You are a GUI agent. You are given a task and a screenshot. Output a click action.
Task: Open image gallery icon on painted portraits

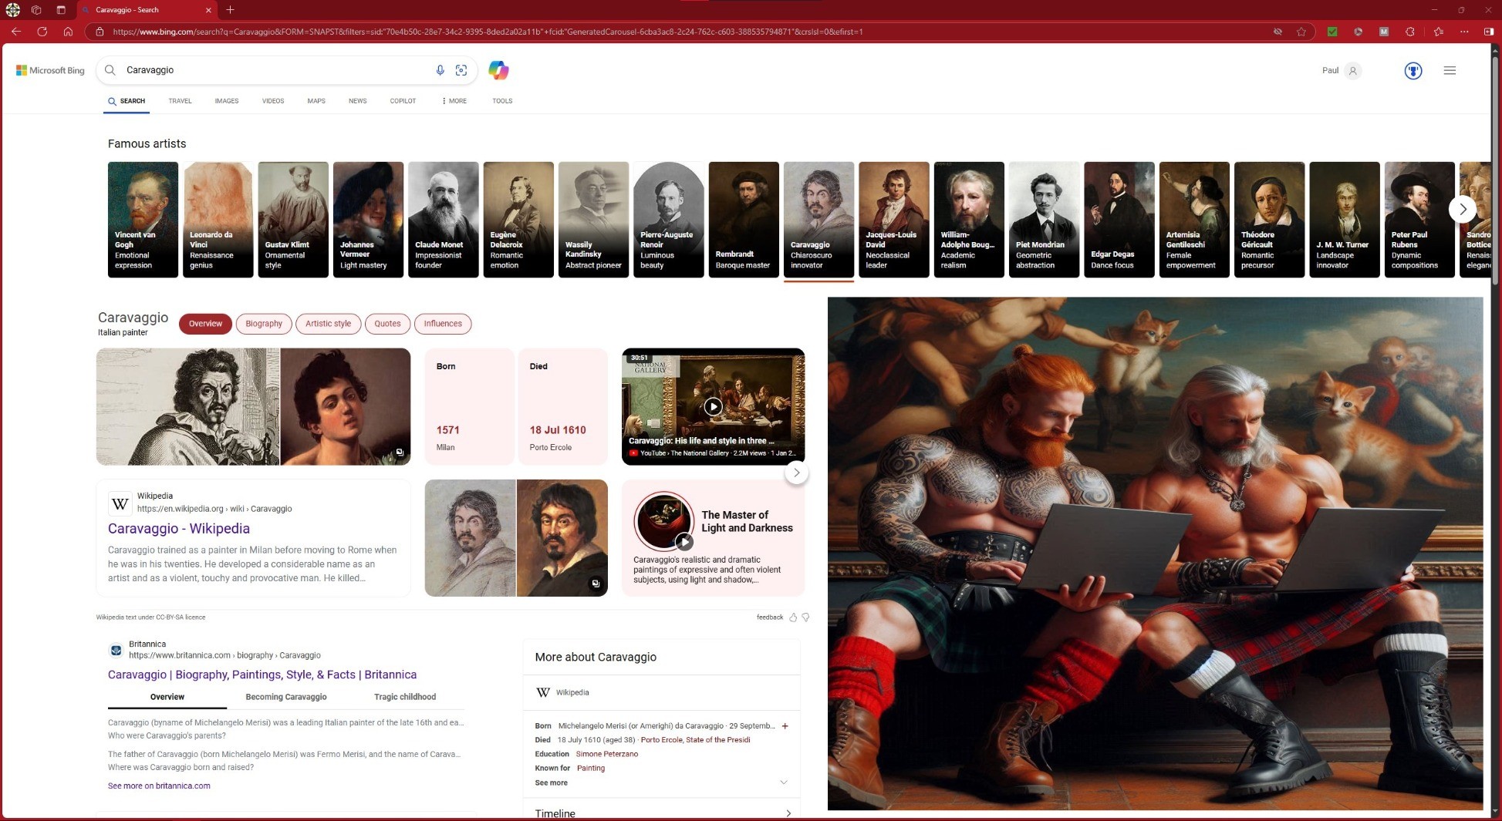click(x=596, y=584)
